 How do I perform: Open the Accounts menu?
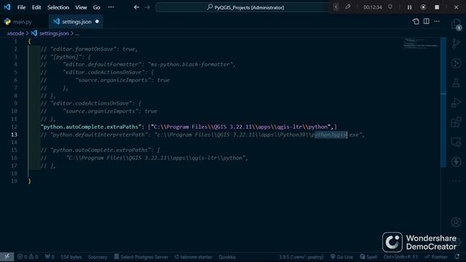tap(456, 222)
